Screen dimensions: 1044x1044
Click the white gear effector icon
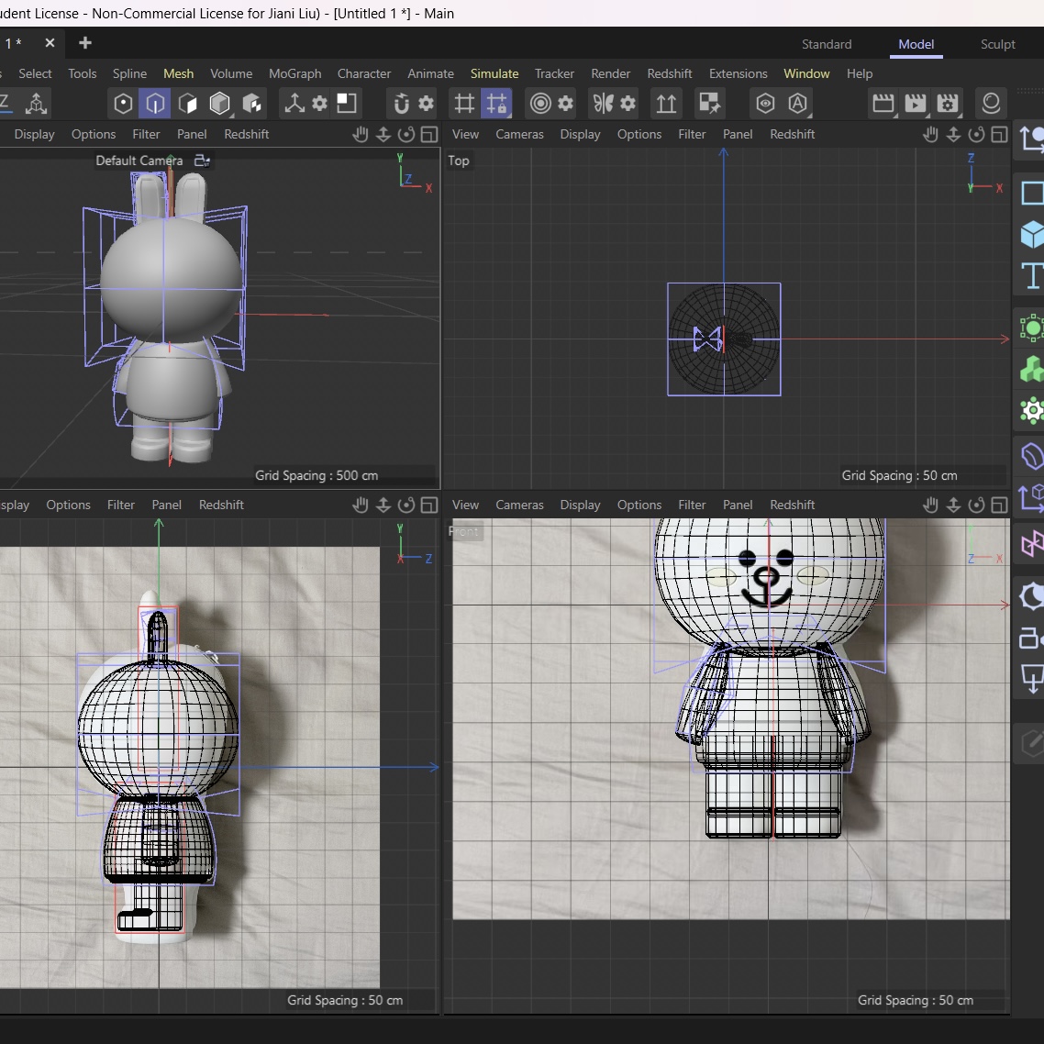(1032, 410)
